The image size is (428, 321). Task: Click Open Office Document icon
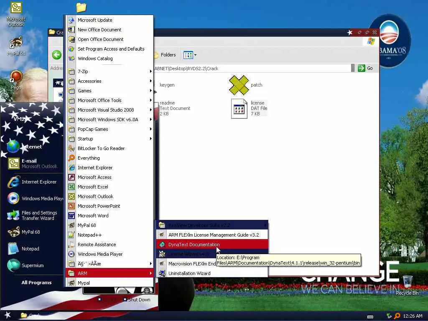pos(71,39)
